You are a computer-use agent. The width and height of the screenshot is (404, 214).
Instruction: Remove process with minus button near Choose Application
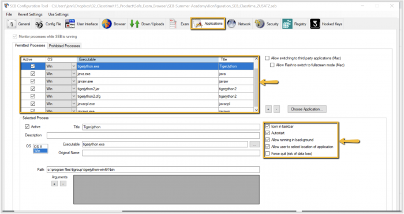point(276,109)
